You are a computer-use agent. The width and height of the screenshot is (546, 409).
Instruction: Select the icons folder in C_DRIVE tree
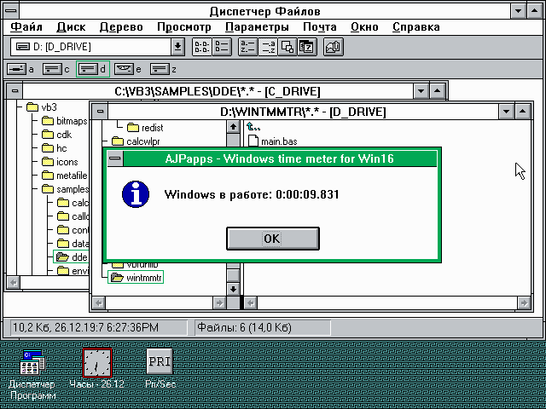point(60,162)
